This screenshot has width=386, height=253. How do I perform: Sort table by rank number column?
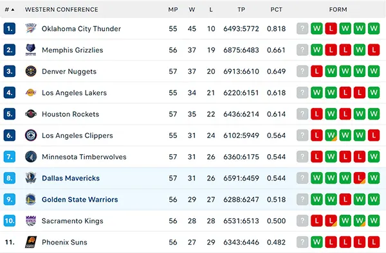pyautogui.click(x=10, y=10)
